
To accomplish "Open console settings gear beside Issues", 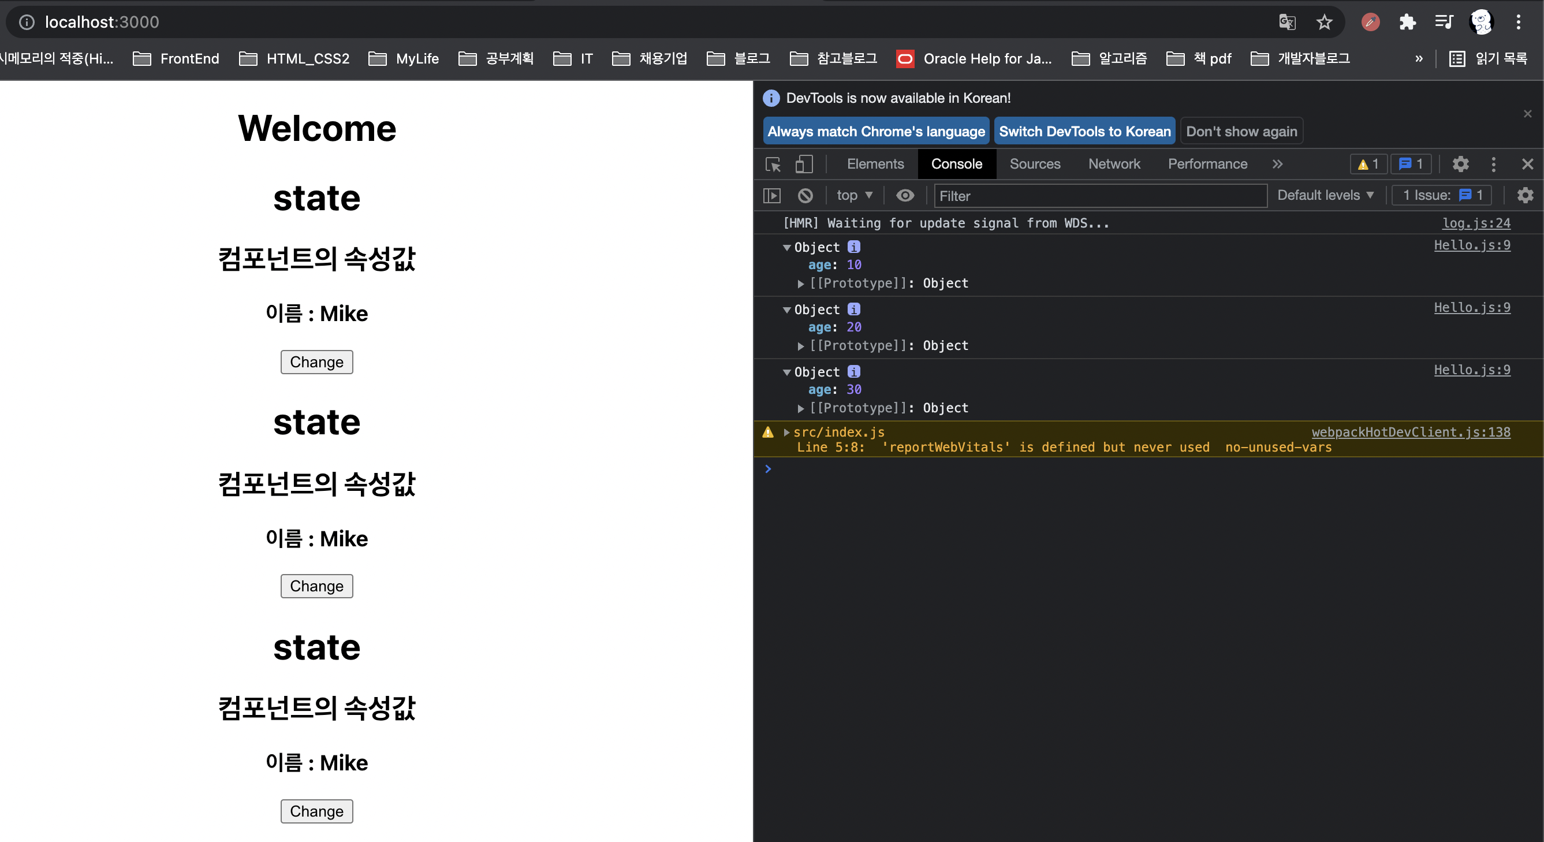I will pos(1525,195).
